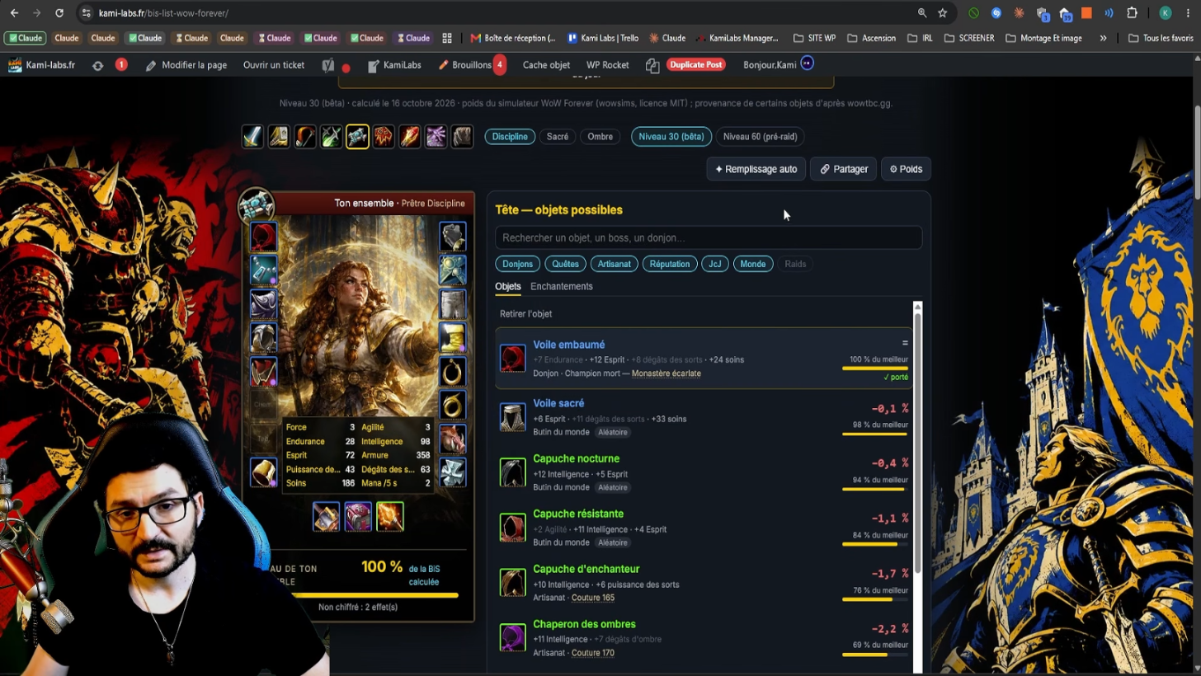Select Niveau 60 (pré-raid) tab
1201x676 pixels.
coord(760,137)
